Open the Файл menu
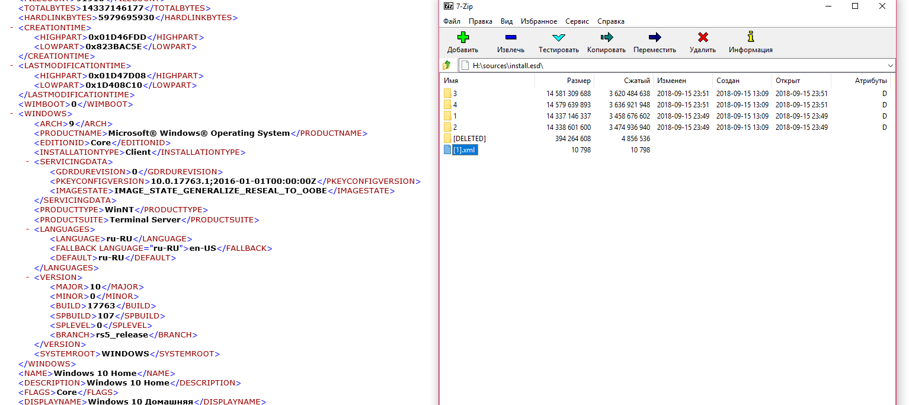Image resolution: width=909 pixels, height=405 pixels. (452, 21)
